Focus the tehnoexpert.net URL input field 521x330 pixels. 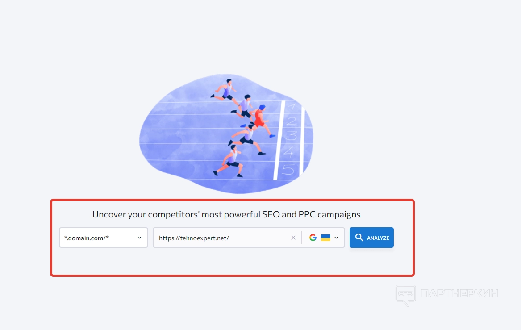pyautogui.click(x=221, y=238)
